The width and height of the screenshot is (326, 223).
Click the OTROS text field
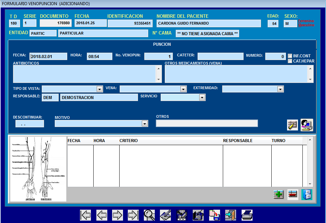(x=207, y=123)
